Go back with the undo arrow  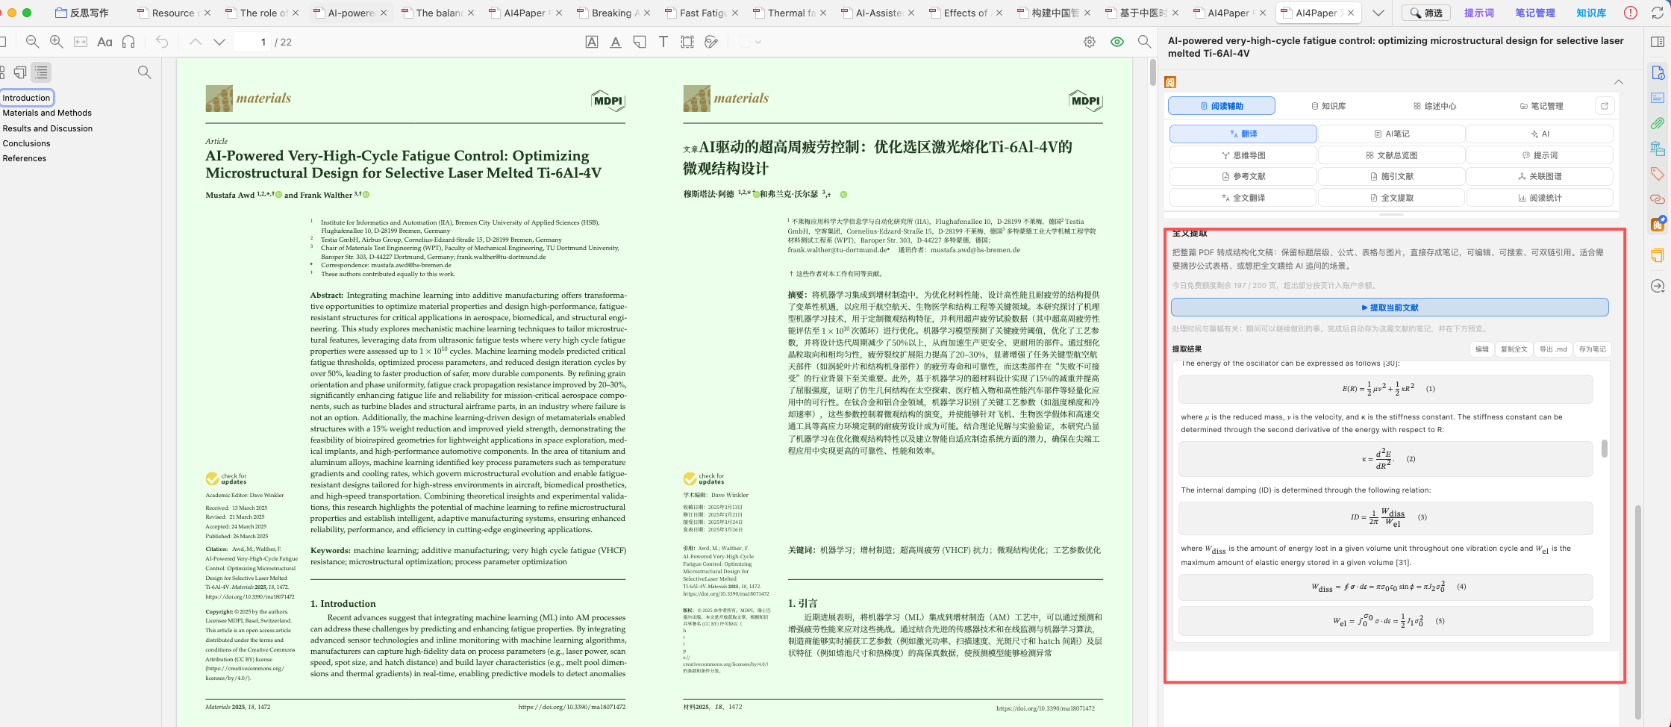tap(162, 42)
